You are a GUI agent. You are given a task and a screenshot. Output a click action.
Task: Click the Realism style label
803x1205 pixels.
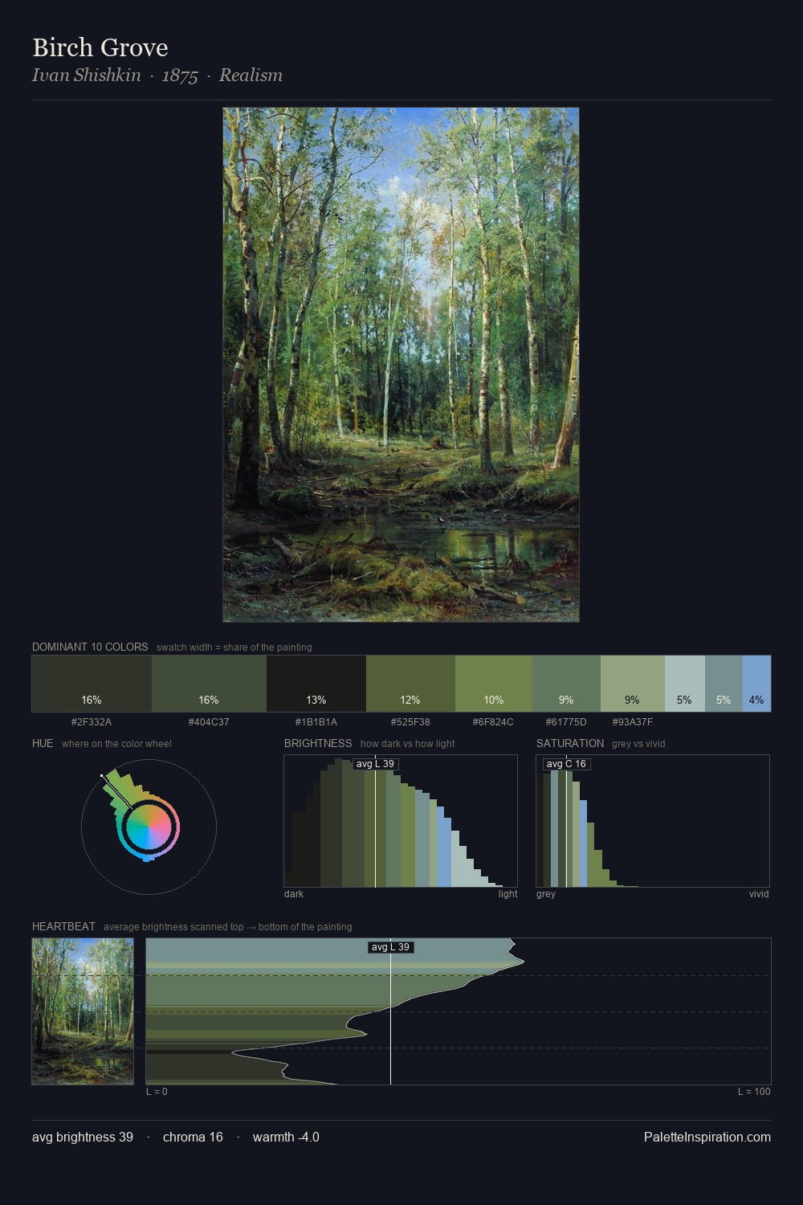click(x=251, y=75)
